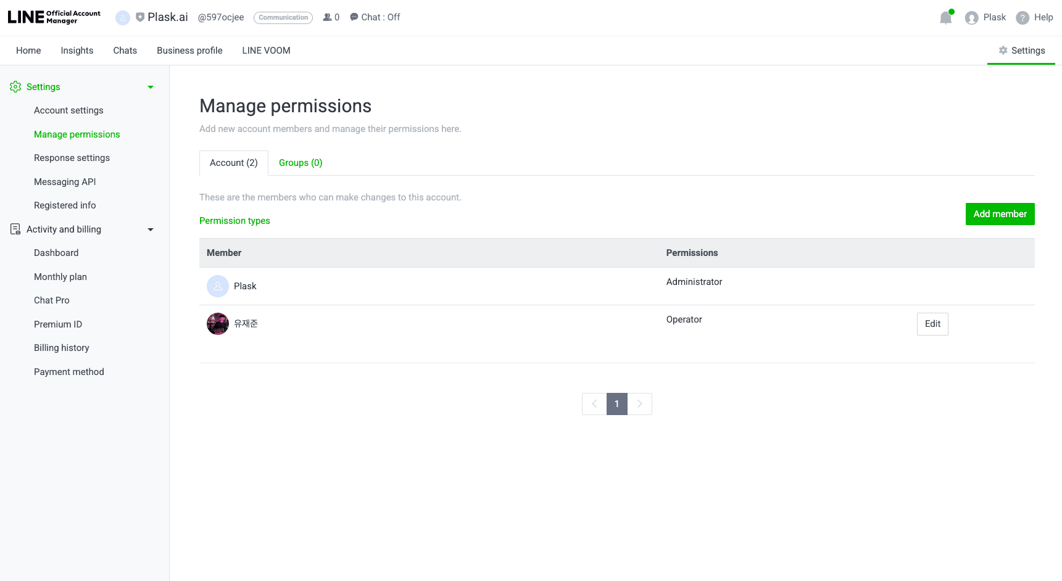The image size is (1062, 581).
Task: Click the friends count icon
Action: [x=327, y=17]
